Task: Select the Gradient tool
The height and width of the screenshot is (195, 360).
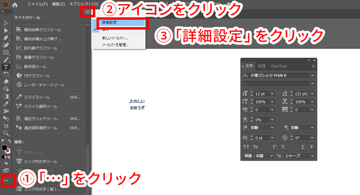Action: (x=6, y=96)
